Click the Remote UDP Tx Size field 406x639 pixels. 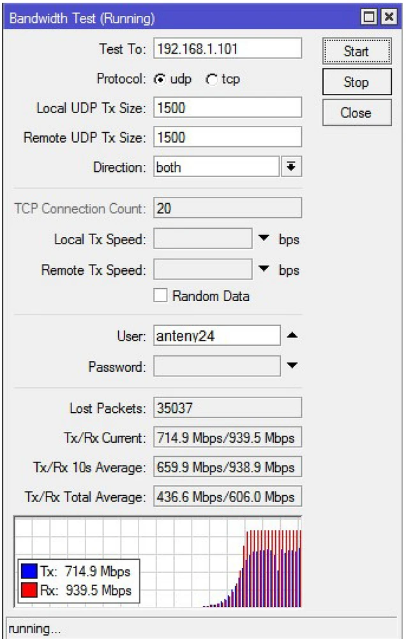click(x=227, y=137)
